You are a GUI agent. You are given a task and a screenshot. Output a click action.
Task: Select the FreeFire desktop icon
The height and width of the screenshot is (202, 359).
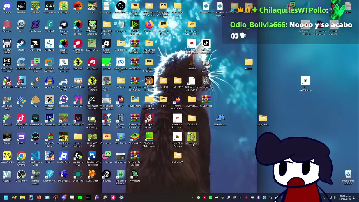click(50, 157)
